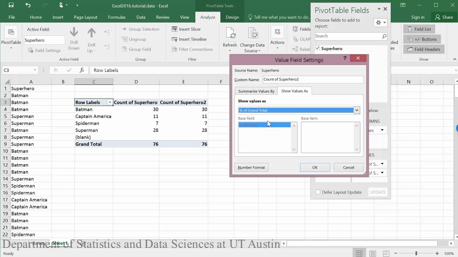
Task: Collapse the ribbon with the chevron
Action: click(455, 59)
